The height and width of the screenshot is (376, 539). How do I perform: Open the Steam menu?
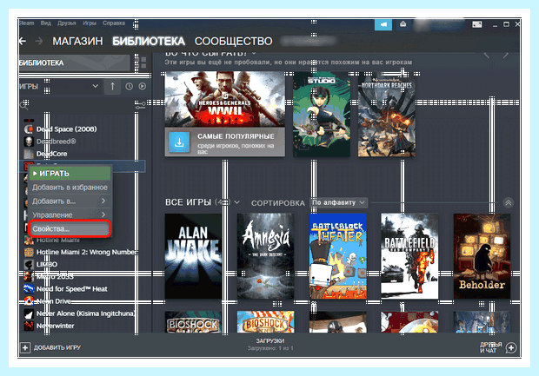point(26,23)
